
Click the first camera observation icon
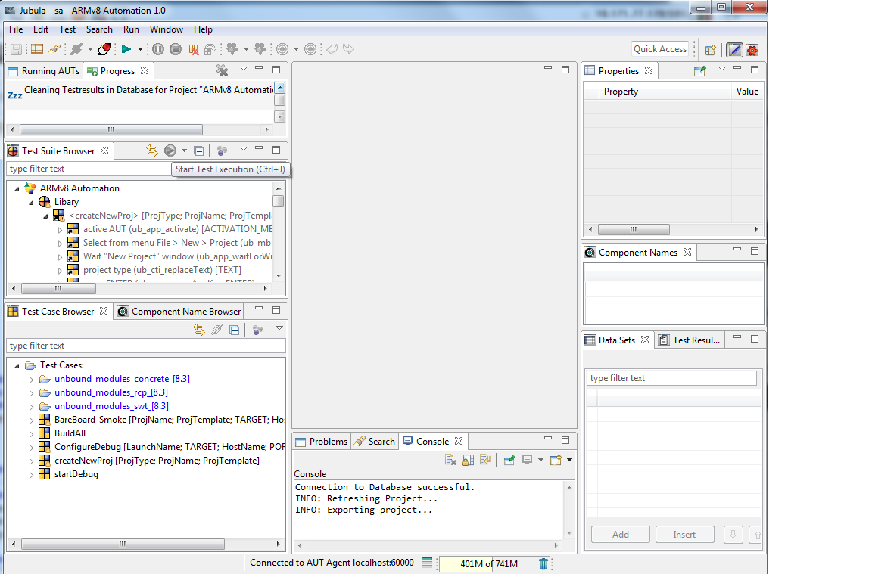tap(232, 49)
